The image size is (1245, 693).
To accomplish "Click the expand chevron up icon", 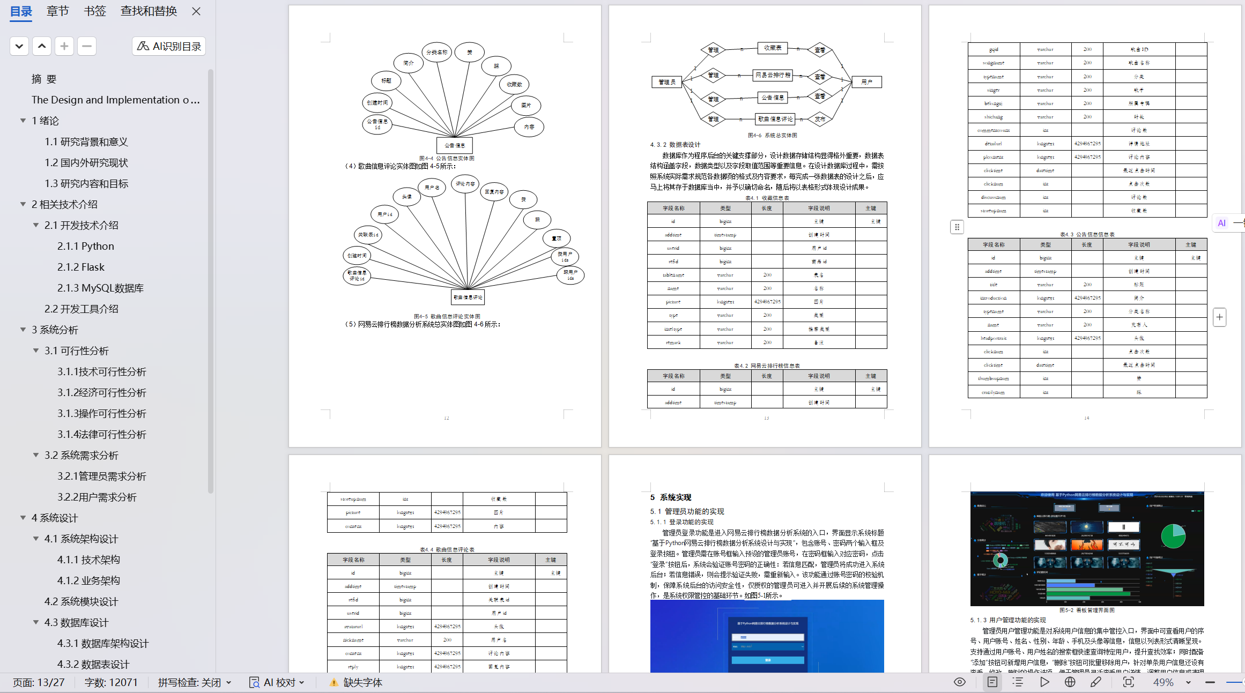I will (42, 47).
